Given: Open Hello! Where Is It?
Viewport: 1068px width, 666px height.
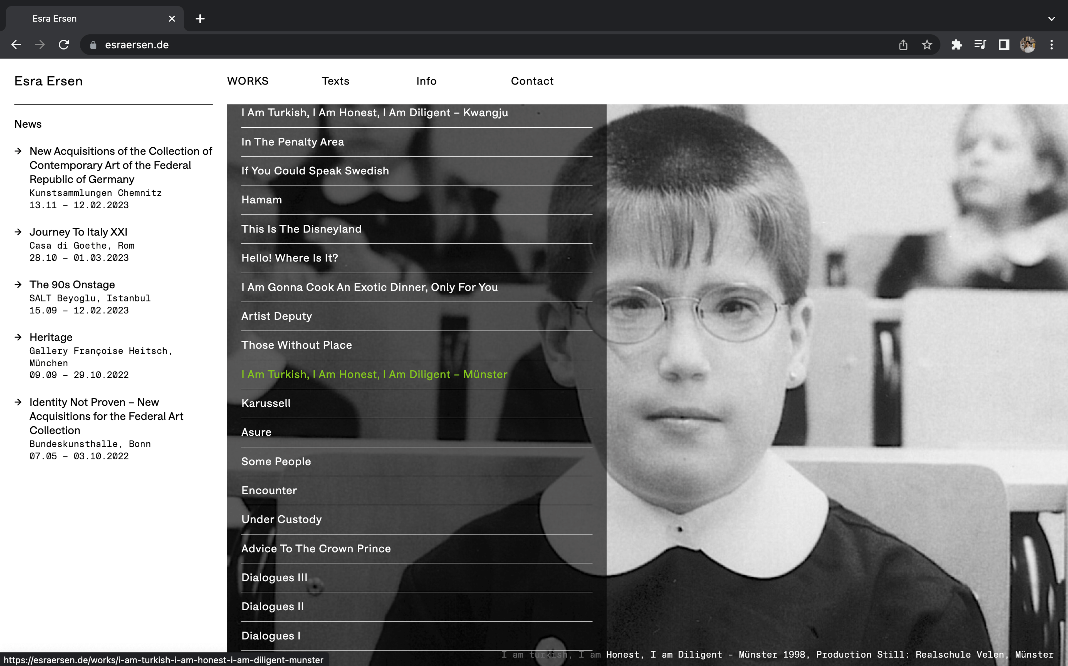Looking at the screenshot, I should tap(290, 258).
